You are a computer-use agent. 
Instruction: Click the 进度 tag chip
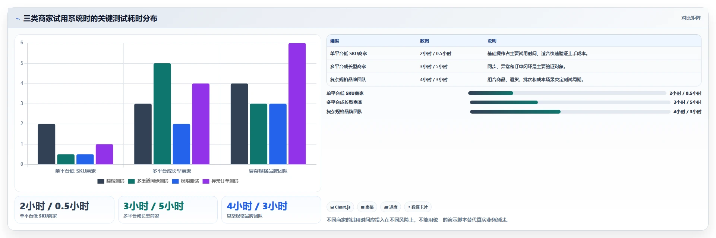pos(391,207)
